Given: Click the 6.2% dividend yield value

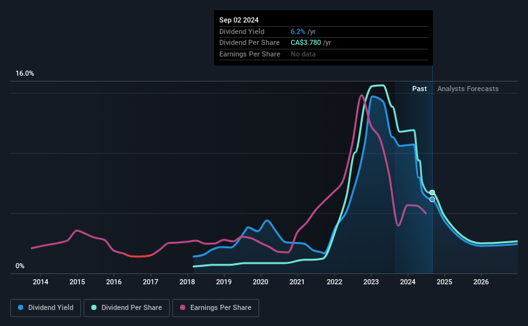Looking at the screenshot, I should tap(298, 31).
